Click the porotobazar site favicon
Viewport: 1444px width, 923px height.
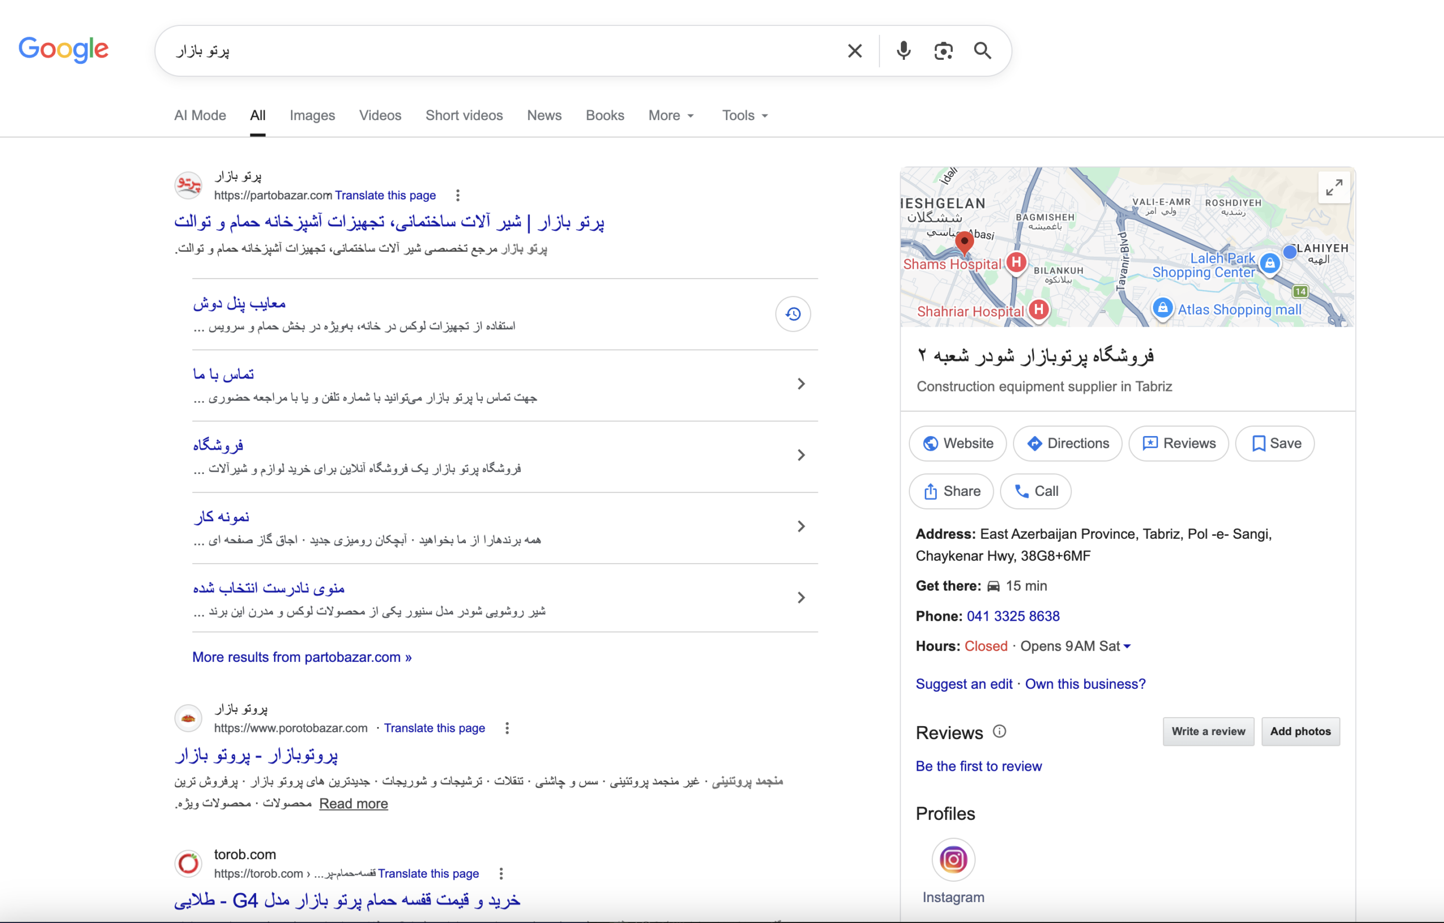coord(188,718)
